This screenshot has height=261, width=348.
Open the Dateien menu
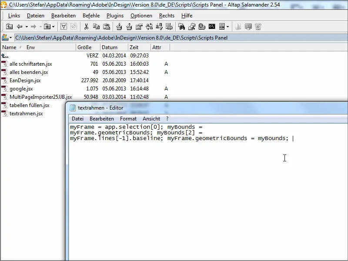point(36,16)
